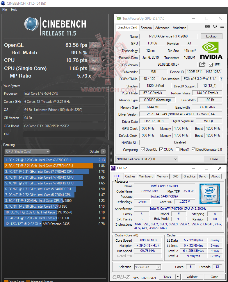Screen dimensions: 228x282
Task: Click the Tools button in CPU-Z
Action: tap(167, 277)
